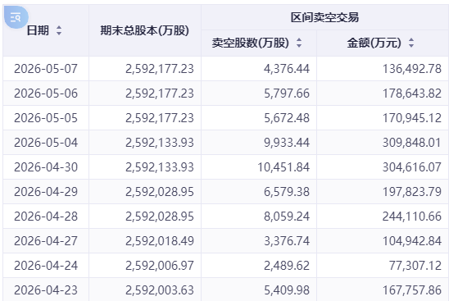Sort 金额(万元) column with arrow icon
Viewport: 449px width, 301px height.
(x=411, y=43)
